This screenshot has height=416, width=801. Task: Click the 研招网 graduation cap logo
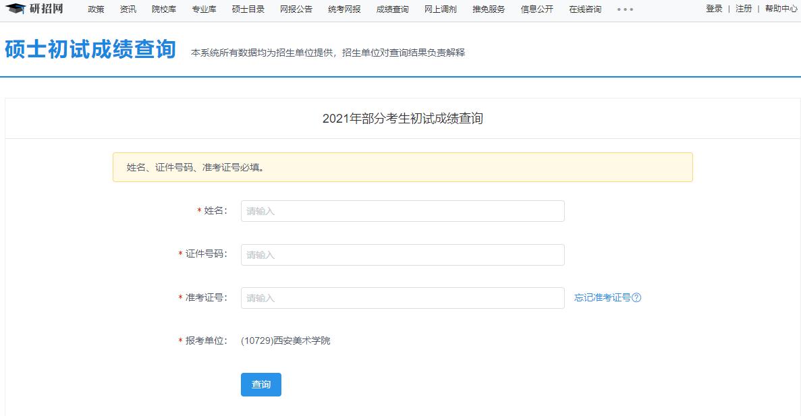(x=16, y=9)
